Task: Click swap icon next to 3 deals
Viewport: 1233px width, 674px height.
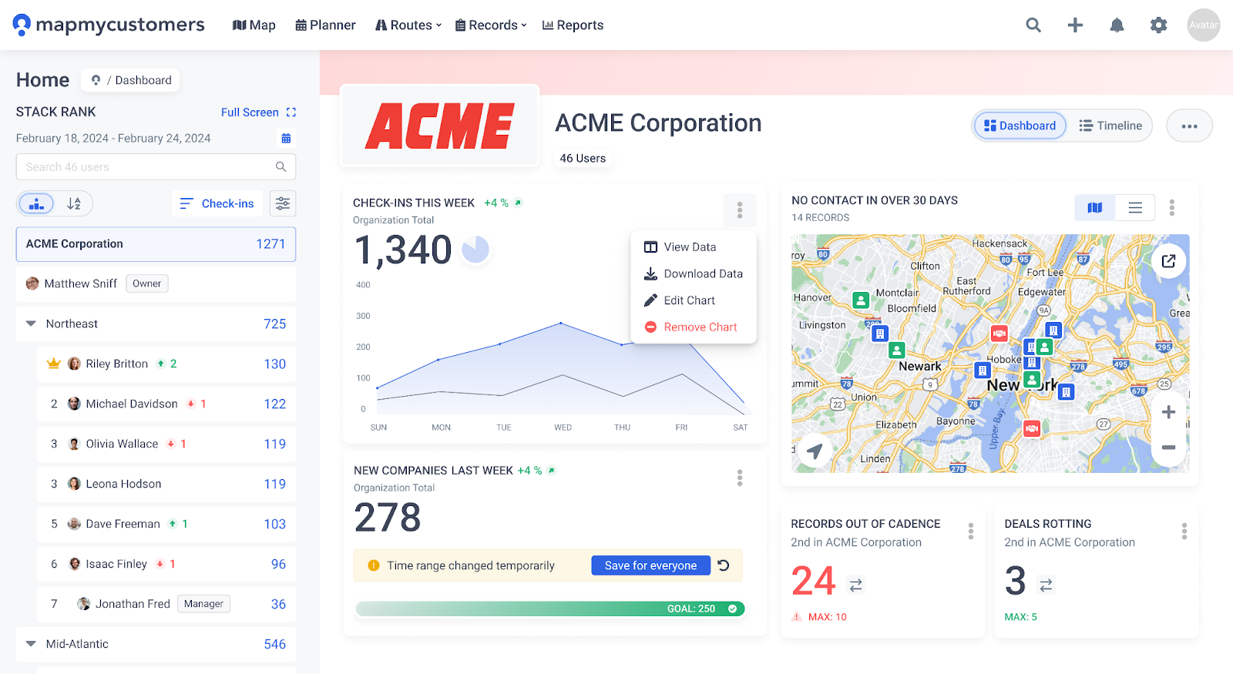Action: [1046, 586]
